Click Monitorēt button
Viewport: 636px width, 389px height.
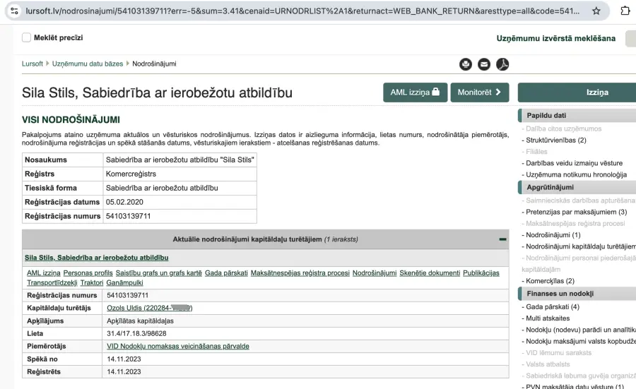479,92
